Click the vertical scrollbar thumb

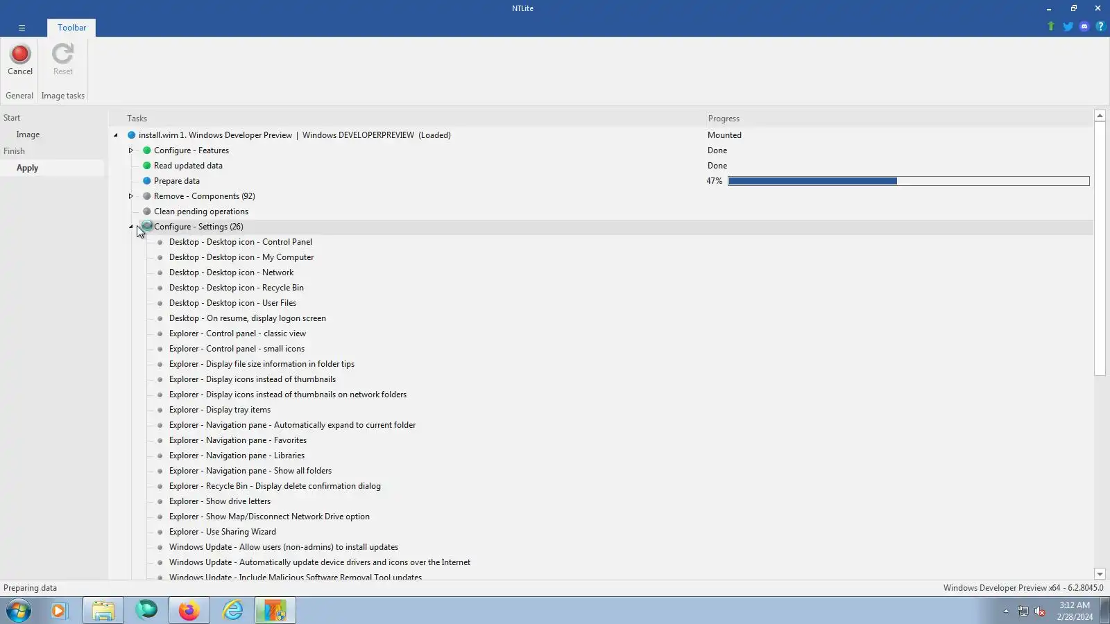(1100, 249)
